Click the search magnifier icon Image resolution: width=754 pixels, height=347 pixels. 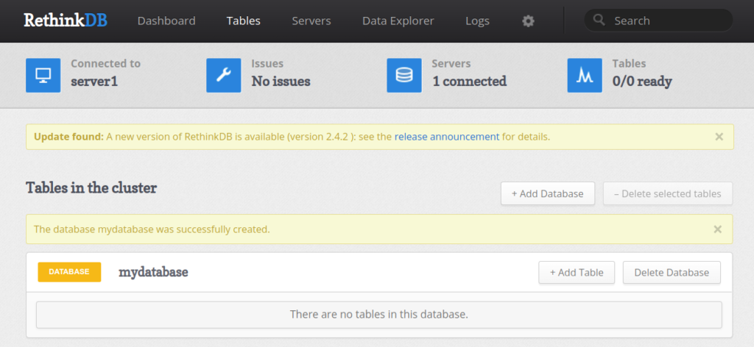[599, 20]
